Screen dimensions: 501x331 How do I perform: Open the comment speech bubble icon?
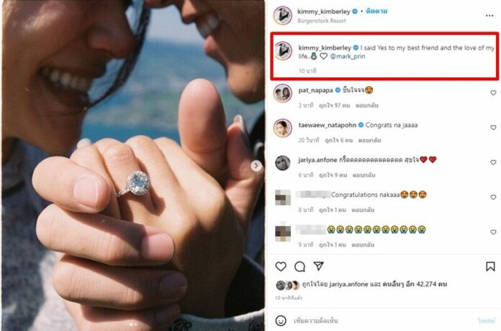point(299,266)
